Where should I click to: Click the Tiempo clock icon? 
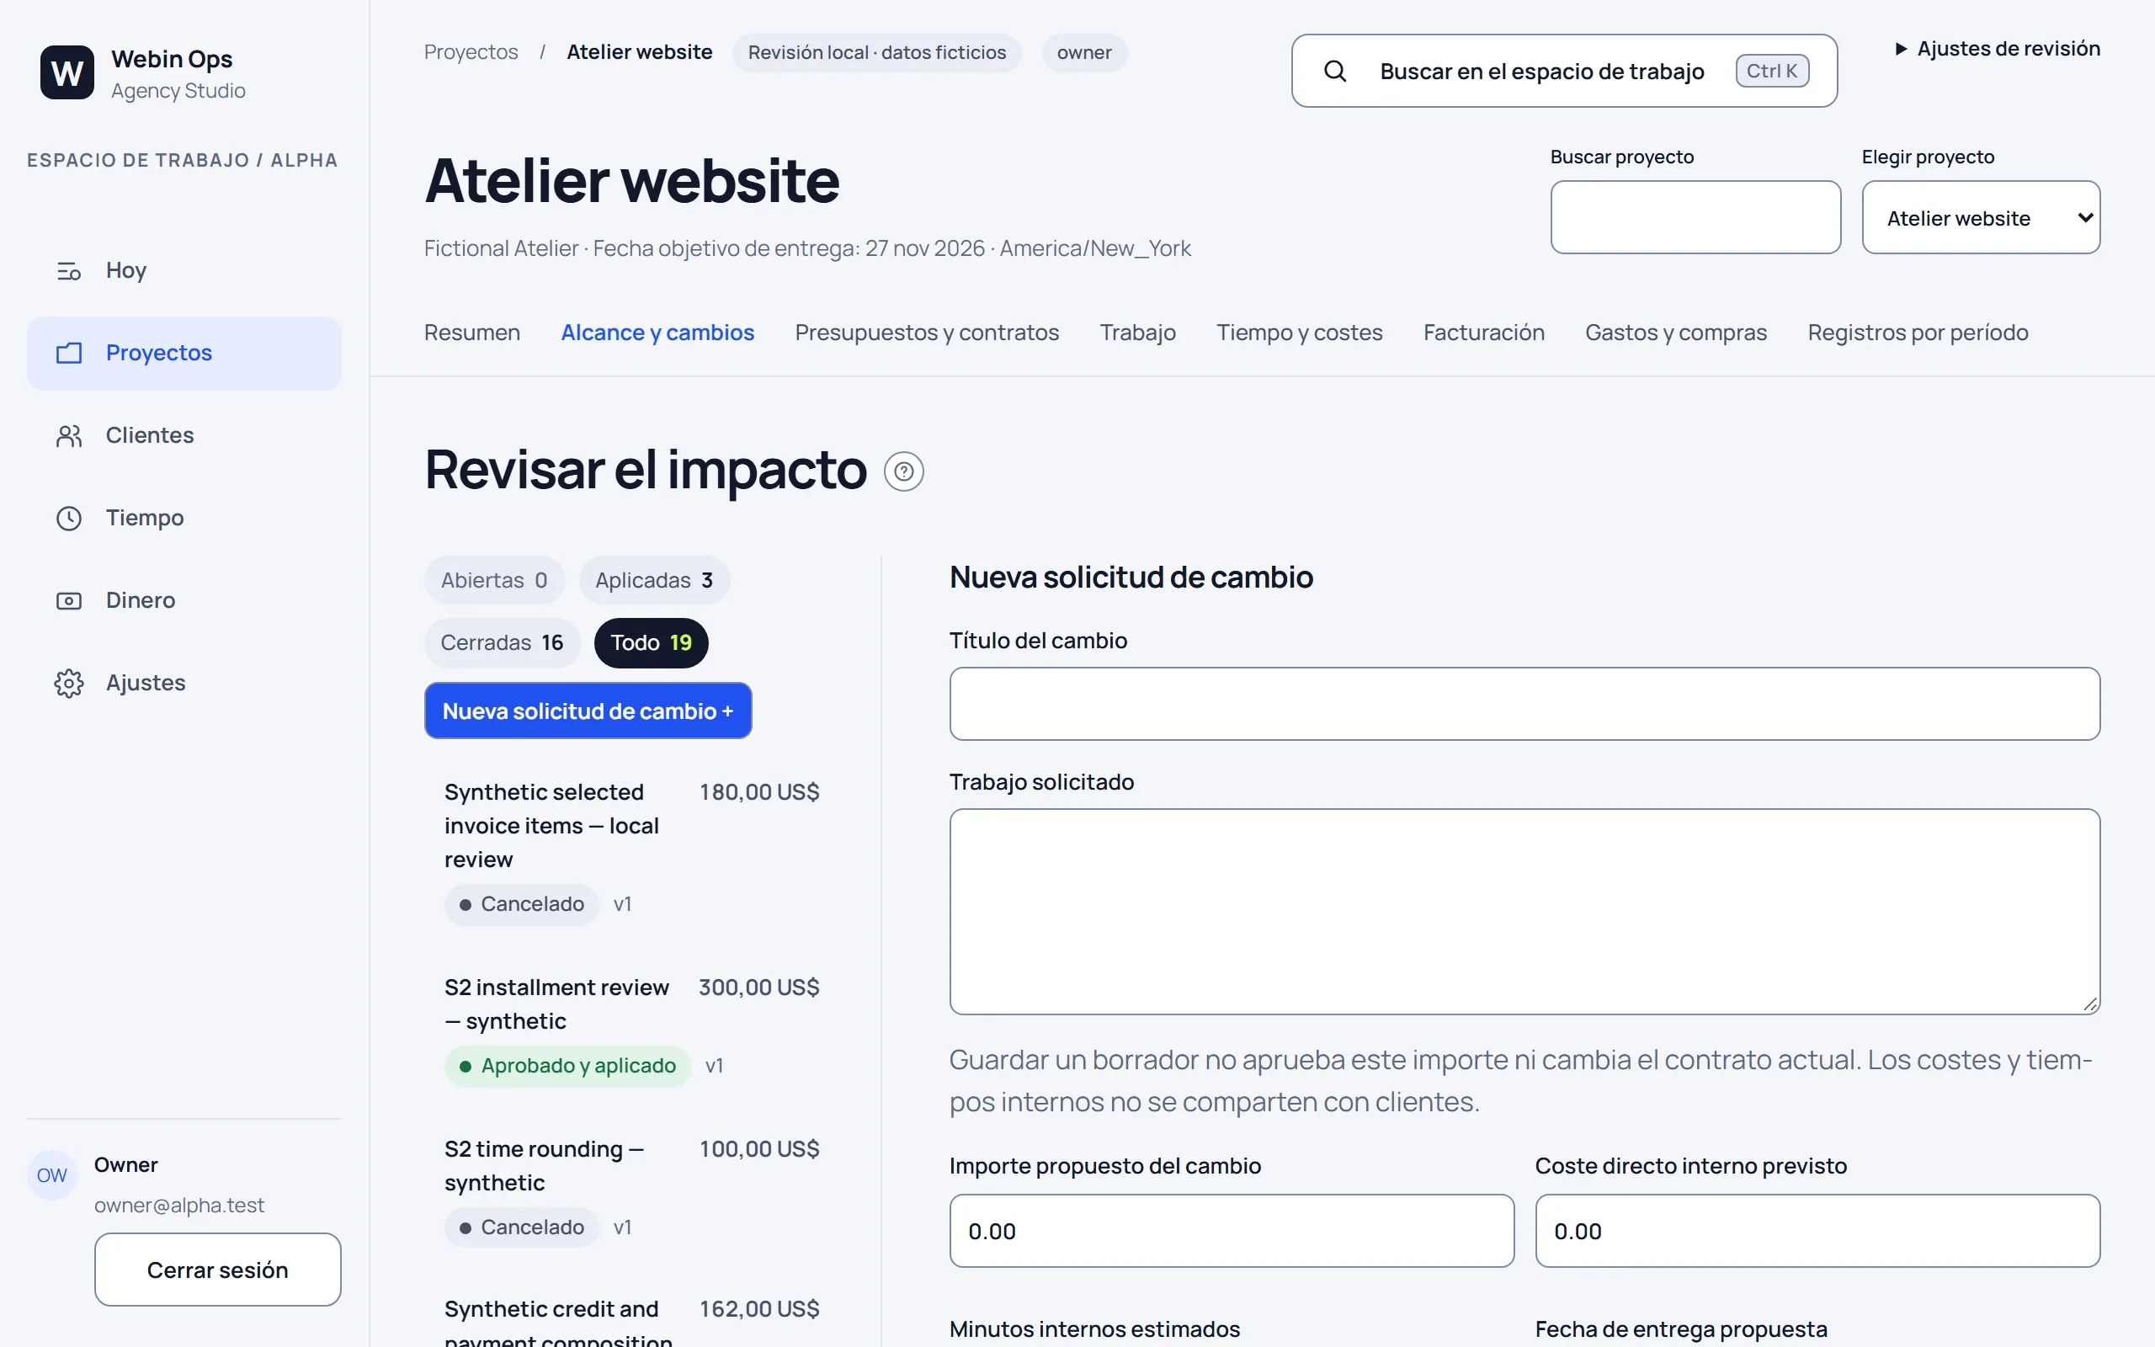tap(68, 519)
